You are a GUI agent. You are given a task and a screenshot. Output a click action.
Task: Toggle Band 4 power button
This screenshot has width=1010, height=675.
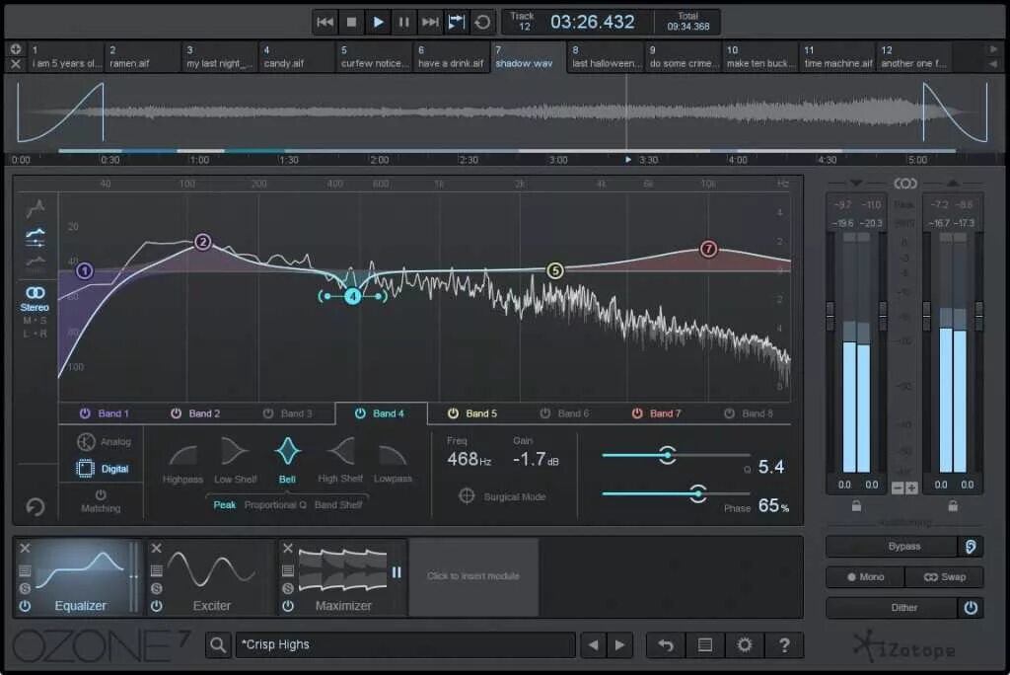coord(360,413)
